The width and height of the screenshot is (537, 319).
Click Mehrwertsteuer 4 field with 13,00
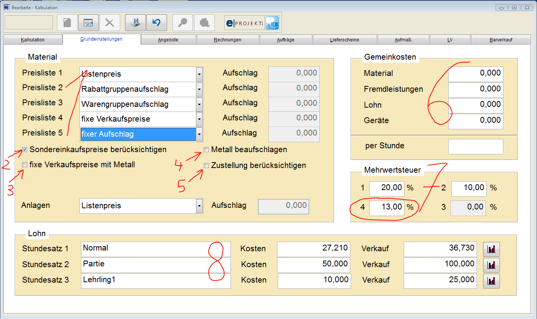pos(387,208)
